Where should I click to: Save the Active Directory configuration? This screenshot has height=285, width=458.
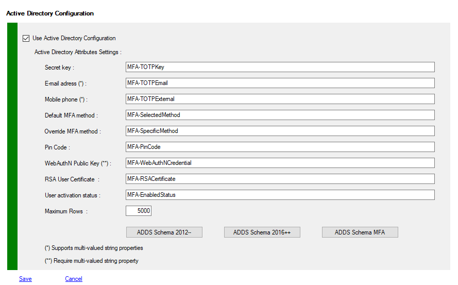tap(25, 279)
